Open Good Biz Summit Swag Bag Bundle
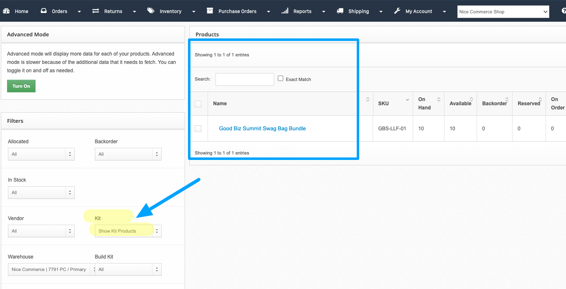 (x=262, y=129)
